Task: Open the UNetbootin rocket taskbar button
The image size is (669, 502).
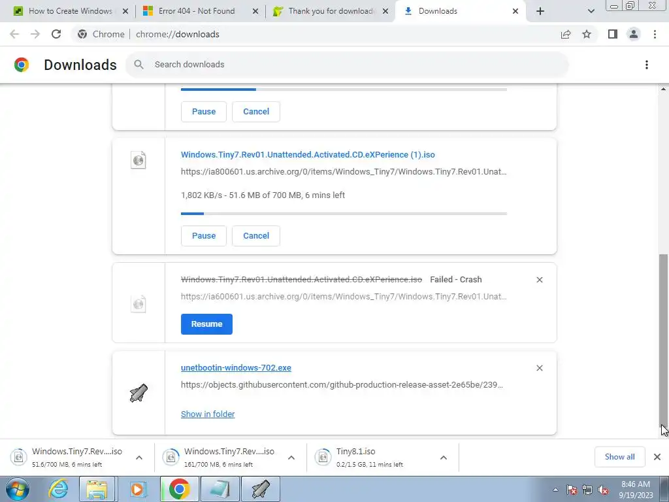Action: click(261, 489)
